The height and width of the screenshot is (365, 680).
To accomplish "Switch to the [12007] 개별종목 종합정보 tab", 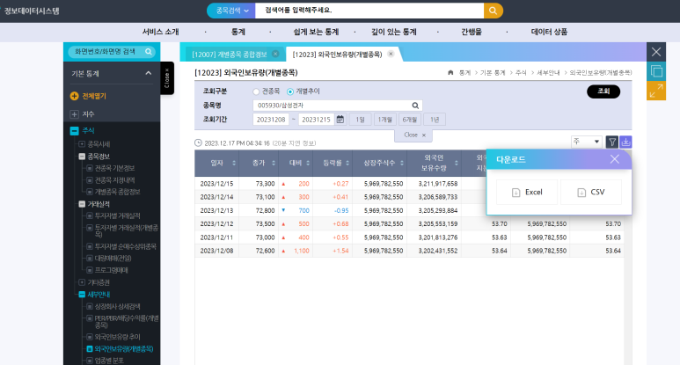I will coord(229,55).
